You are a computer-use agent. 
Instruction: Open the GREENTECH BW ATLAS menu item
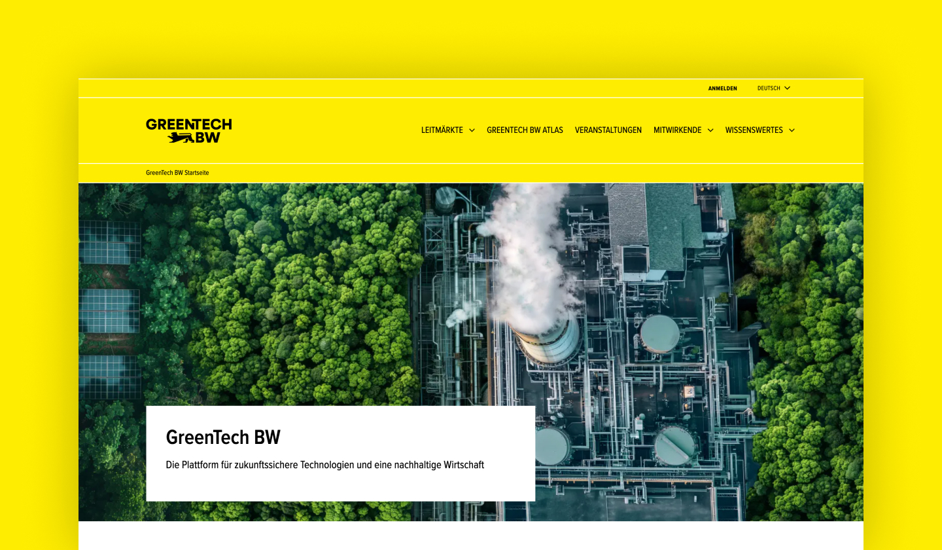(525, 130)
